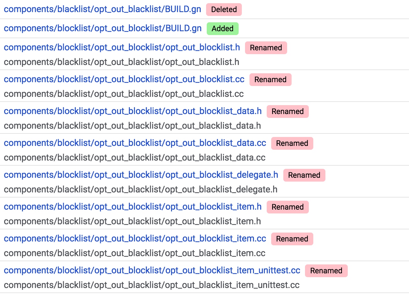Click the Renamed badge beside opt_out_blocklist_item.cc
The width and height of the screenshot is (409, 295).
(x=292, y=239)
